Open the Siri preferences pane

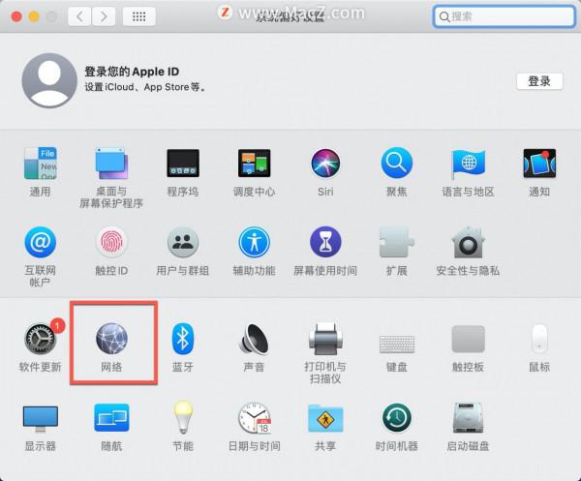pyautogui.click(x=325, y=164)
